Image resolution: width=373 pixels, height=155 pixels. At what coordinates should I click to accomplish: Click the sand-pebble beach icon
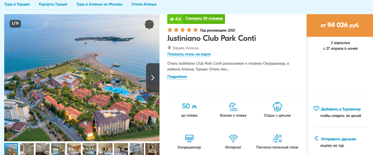277,138
